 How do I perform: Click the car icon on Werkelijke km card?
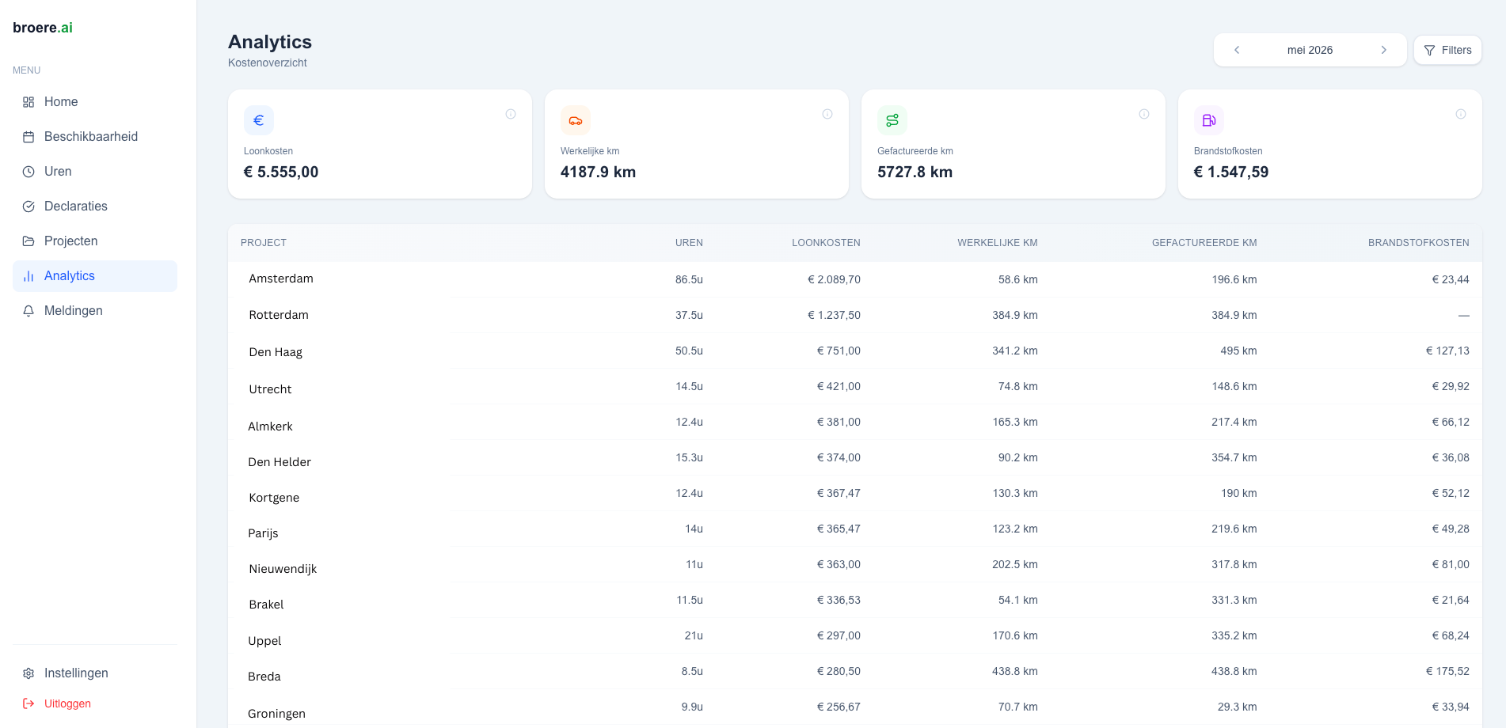point(576,120)
